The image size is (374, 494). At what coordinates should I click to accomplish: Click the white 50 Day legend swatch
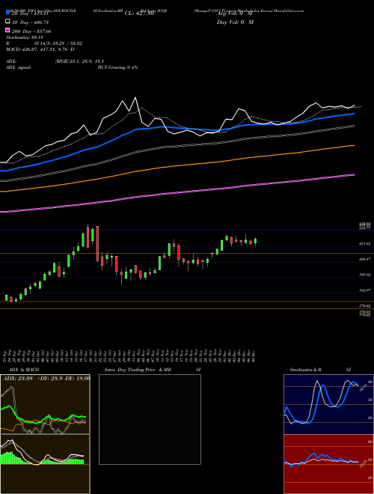click(x=7, y=22)
